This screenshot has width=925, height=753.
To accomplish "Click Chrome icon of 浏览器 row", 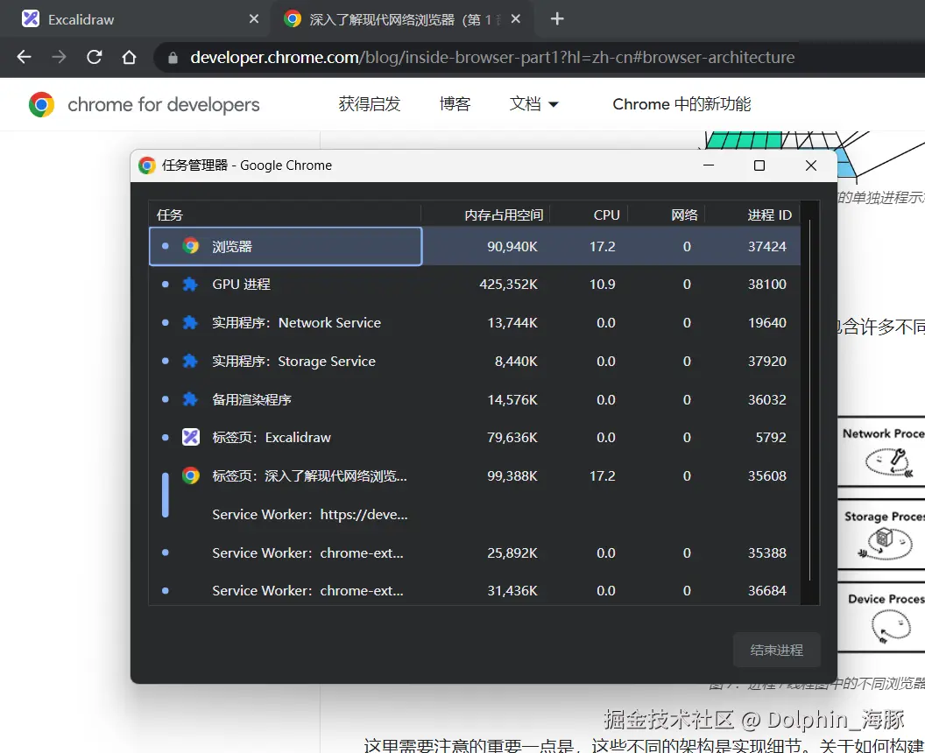I will (x=191, y=246).
